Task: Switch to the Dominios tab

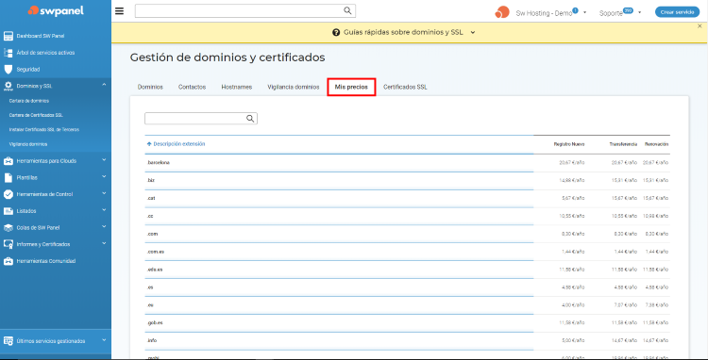Action: click(x=150, y=87)
